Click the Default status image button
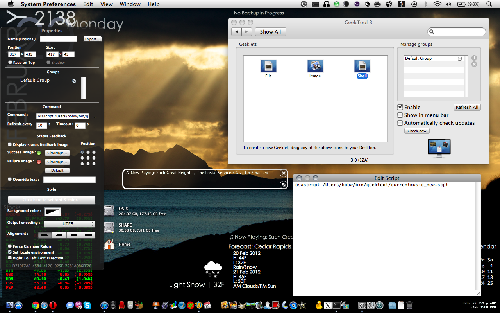Screen dimensions: 500x313 [57, 171]
